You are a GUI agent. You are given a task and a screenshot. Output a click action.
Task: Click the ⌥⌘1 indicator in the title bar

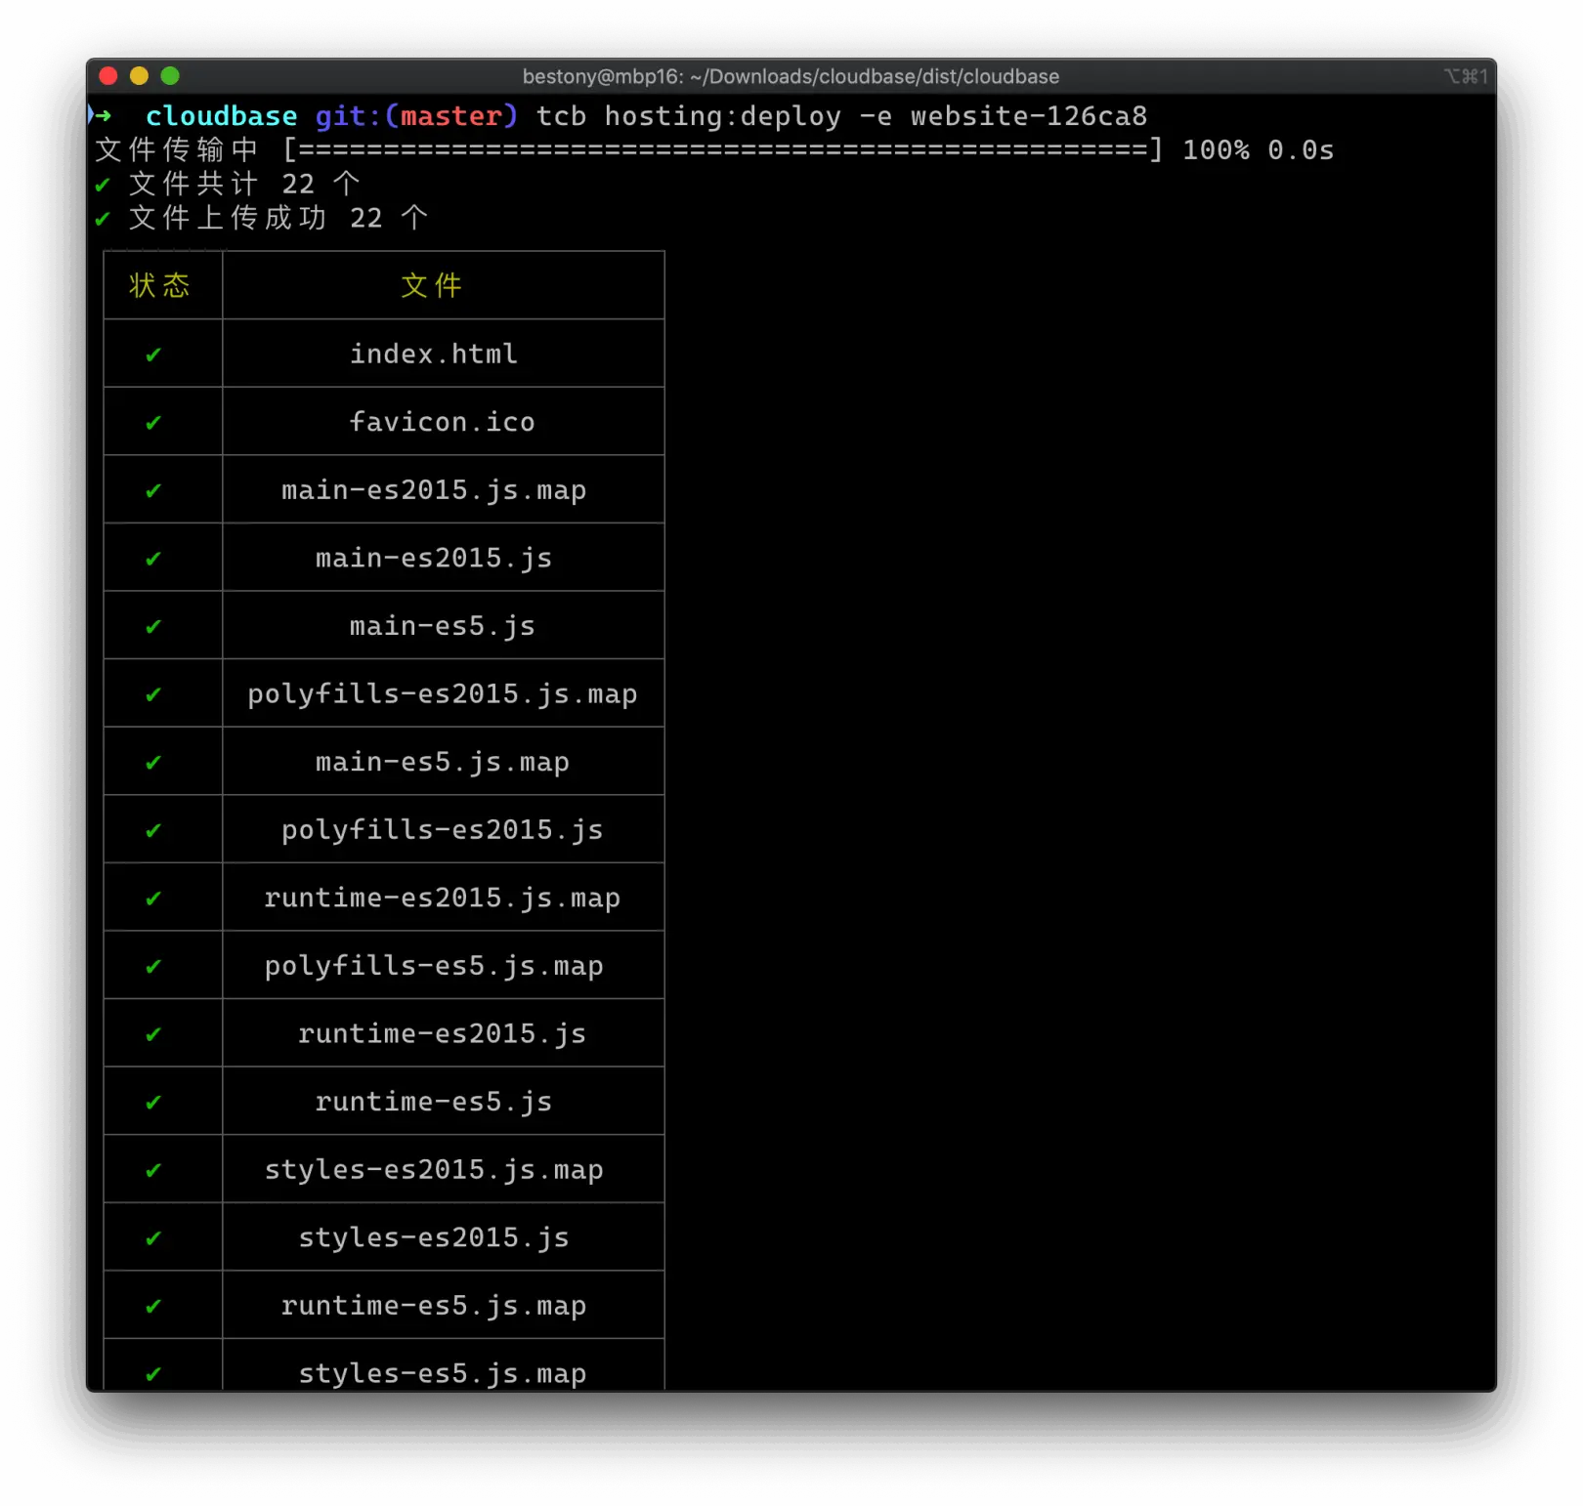click(x=1465, y=76)
